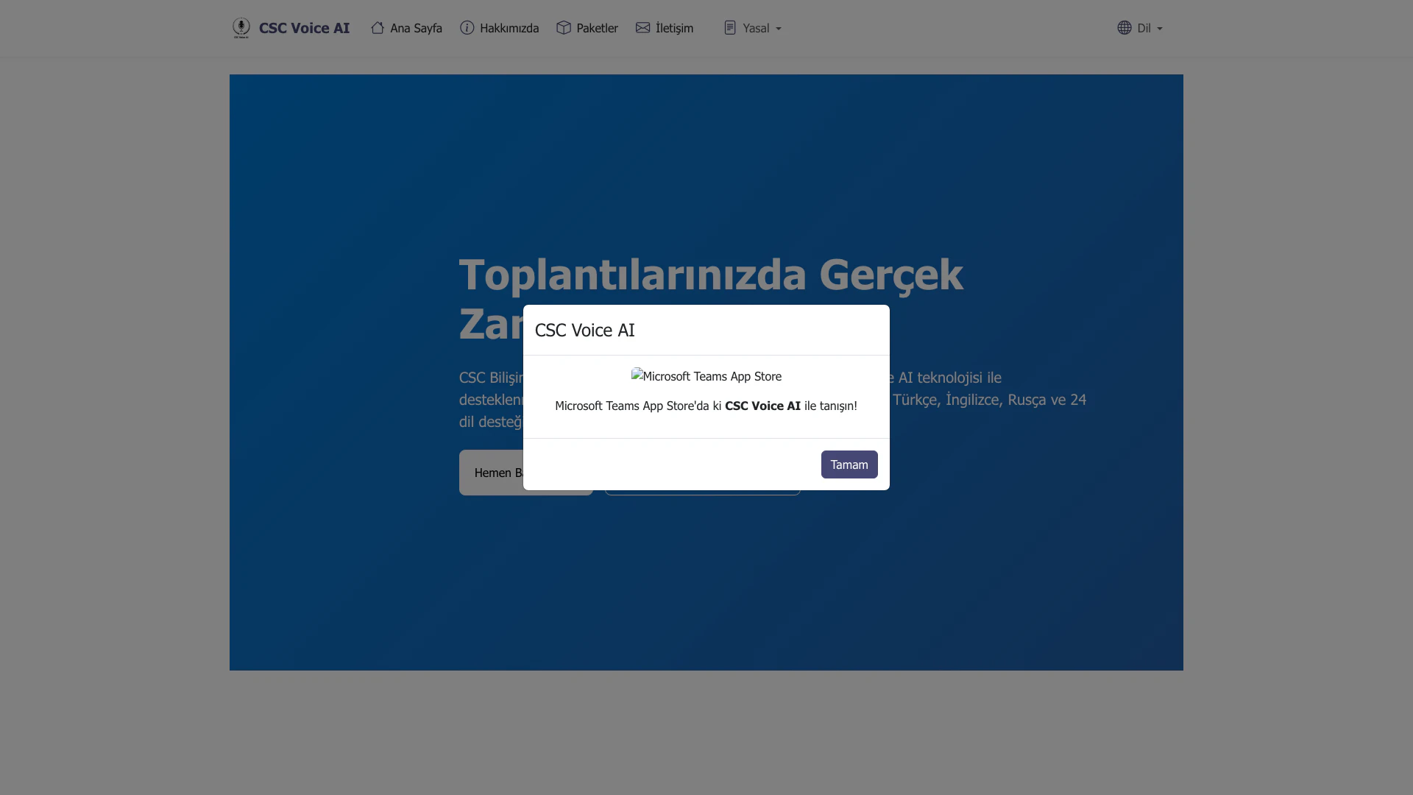The image size is (1413, 795).
Task: Open the Dil language selector label
Action: click(1144, 28)
